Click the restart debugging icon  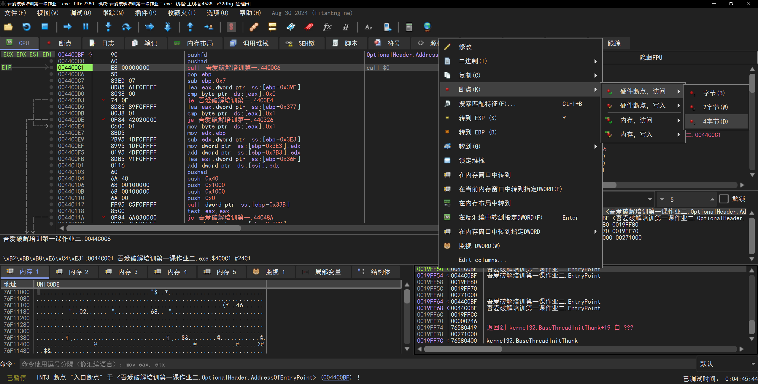pos(26,27)
